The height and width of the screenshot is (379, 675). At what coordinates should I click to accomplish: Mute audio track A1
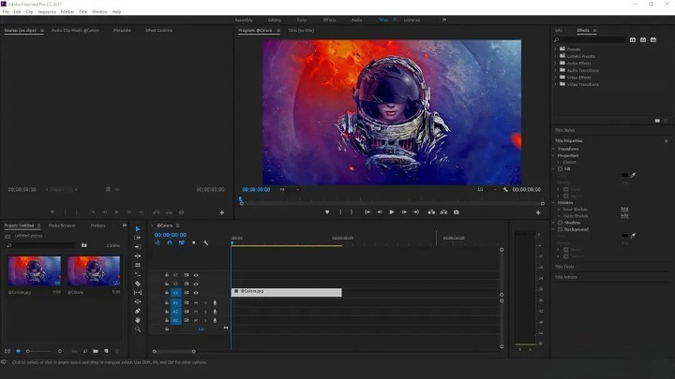[196, 303]
